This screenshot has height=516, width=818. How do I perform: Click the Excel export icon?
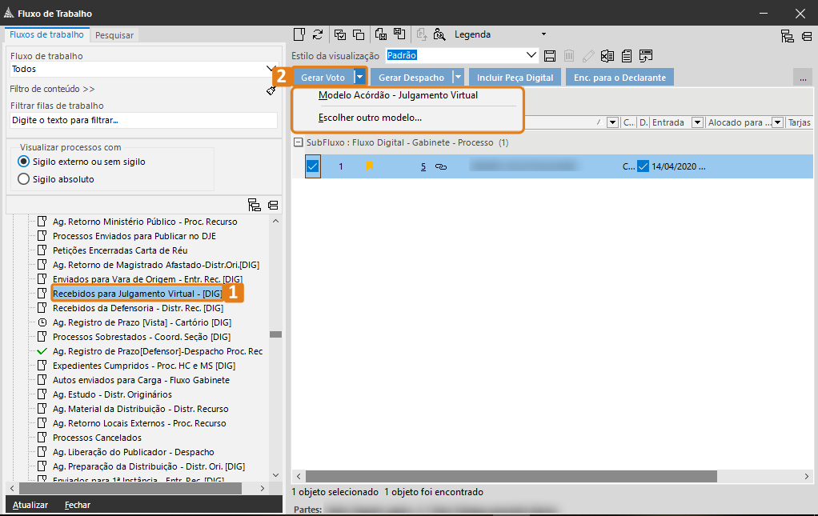pyautogui.click(x=607, y=56)
